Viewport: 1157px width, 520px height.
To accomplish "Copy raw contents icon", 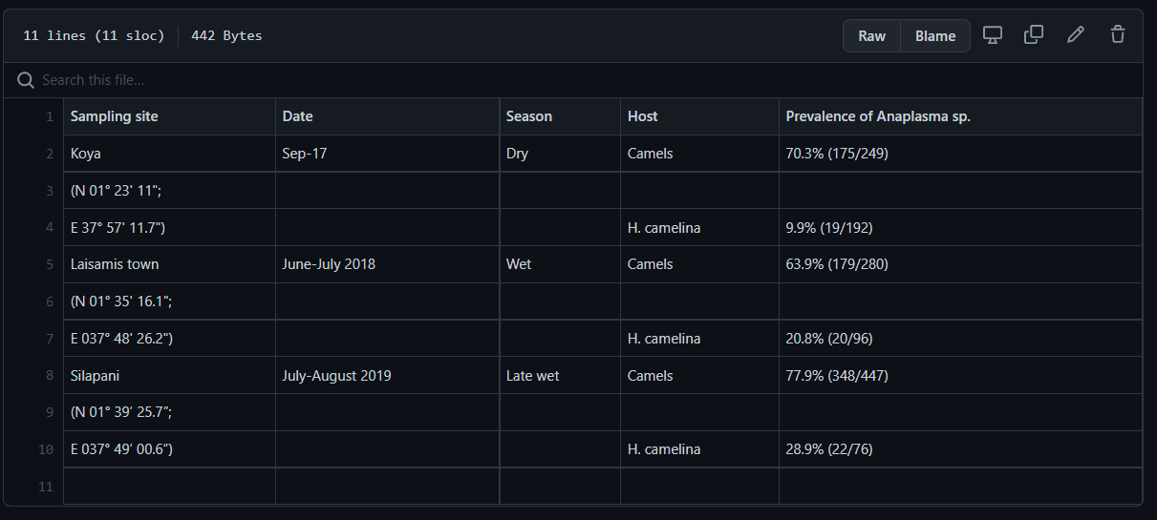I will tap(1034, 35).
